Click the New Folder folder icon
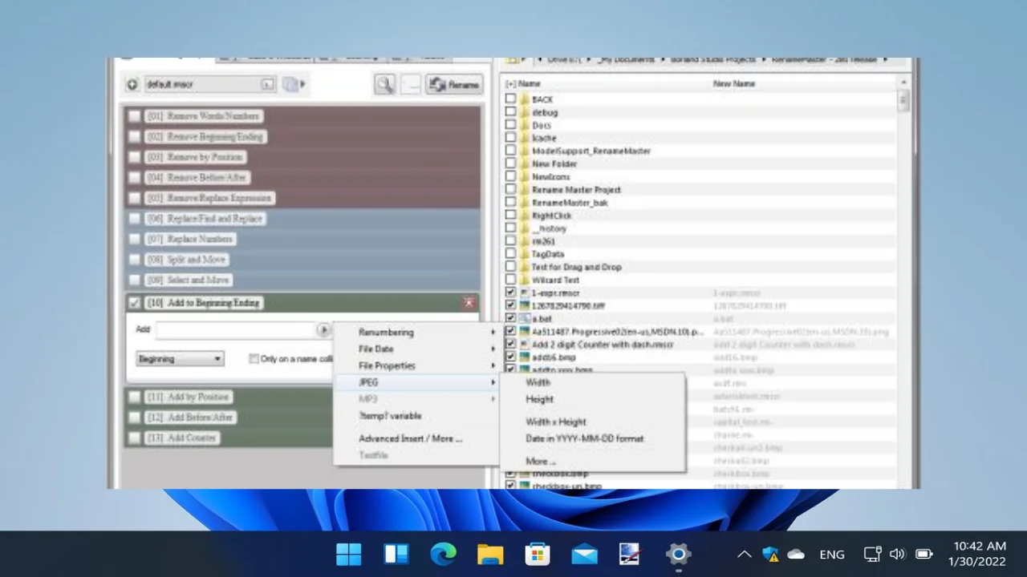 (525, 163)
